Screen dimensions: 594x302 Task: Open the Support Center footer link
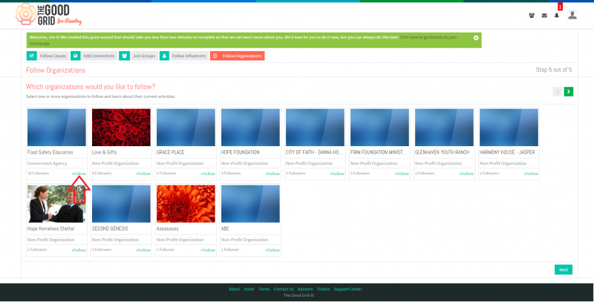point(347,289)
